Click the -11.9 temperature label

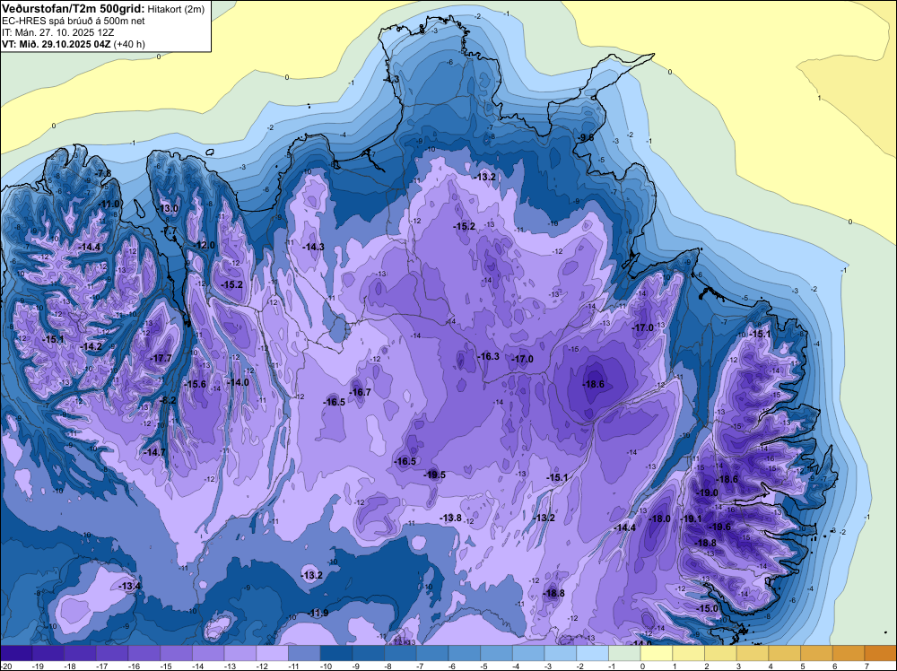318,614
